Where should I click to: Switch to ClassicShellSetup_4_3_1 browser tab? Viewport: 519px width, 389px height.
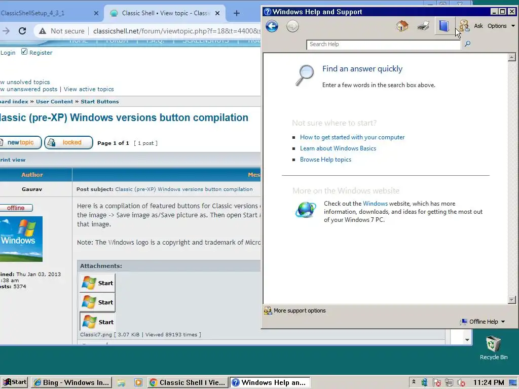tap(46, 13)
